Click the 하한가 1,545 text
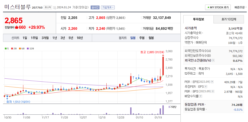248x122 pixels. (x=115, y=28)
